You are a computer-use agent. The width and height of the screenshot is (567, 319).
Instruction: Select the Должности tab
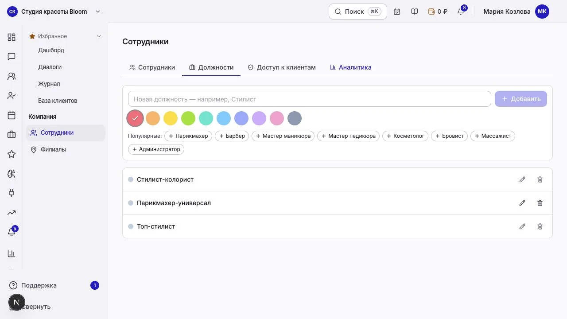(x=211, y=67)
